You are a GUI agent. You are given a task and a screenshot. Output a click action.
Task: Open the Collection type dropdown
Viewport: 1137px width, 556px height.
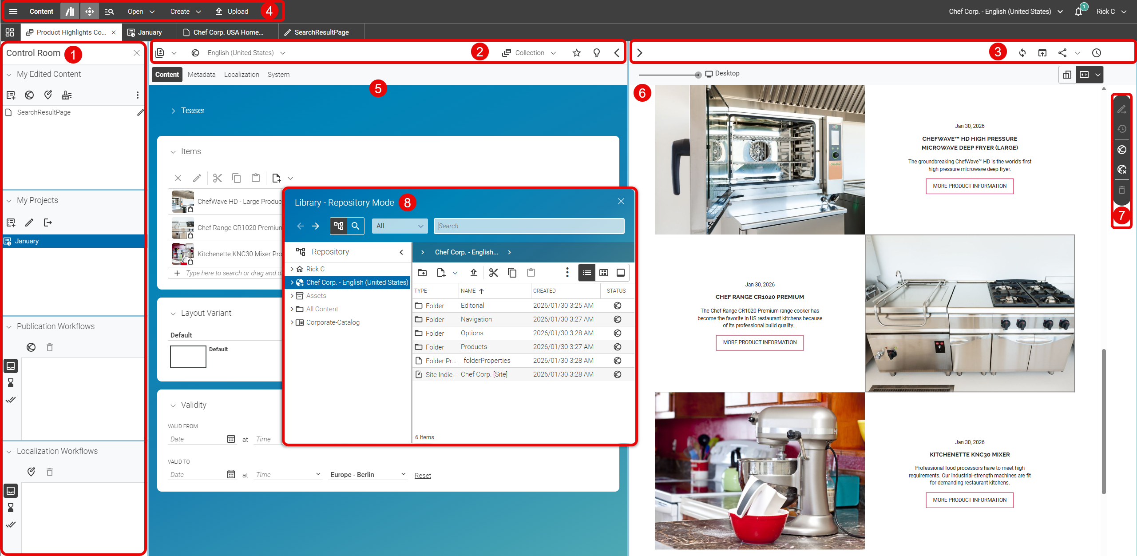coord(529,53)
